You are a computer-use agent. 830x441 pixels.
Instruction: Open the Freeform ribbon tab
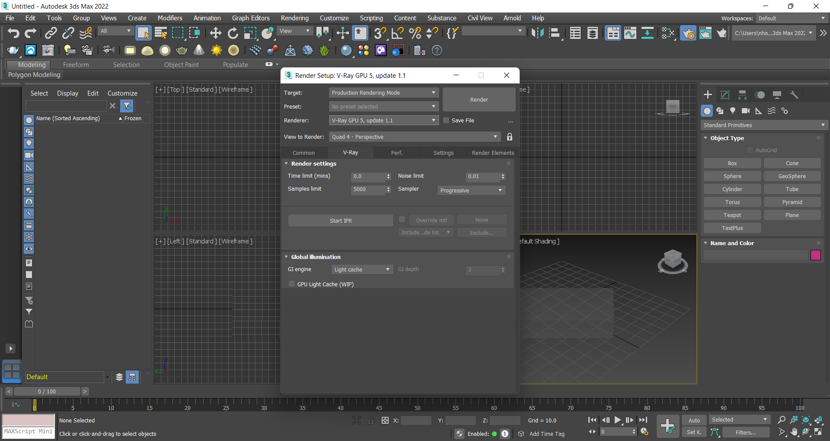click(x=76, y=65)
